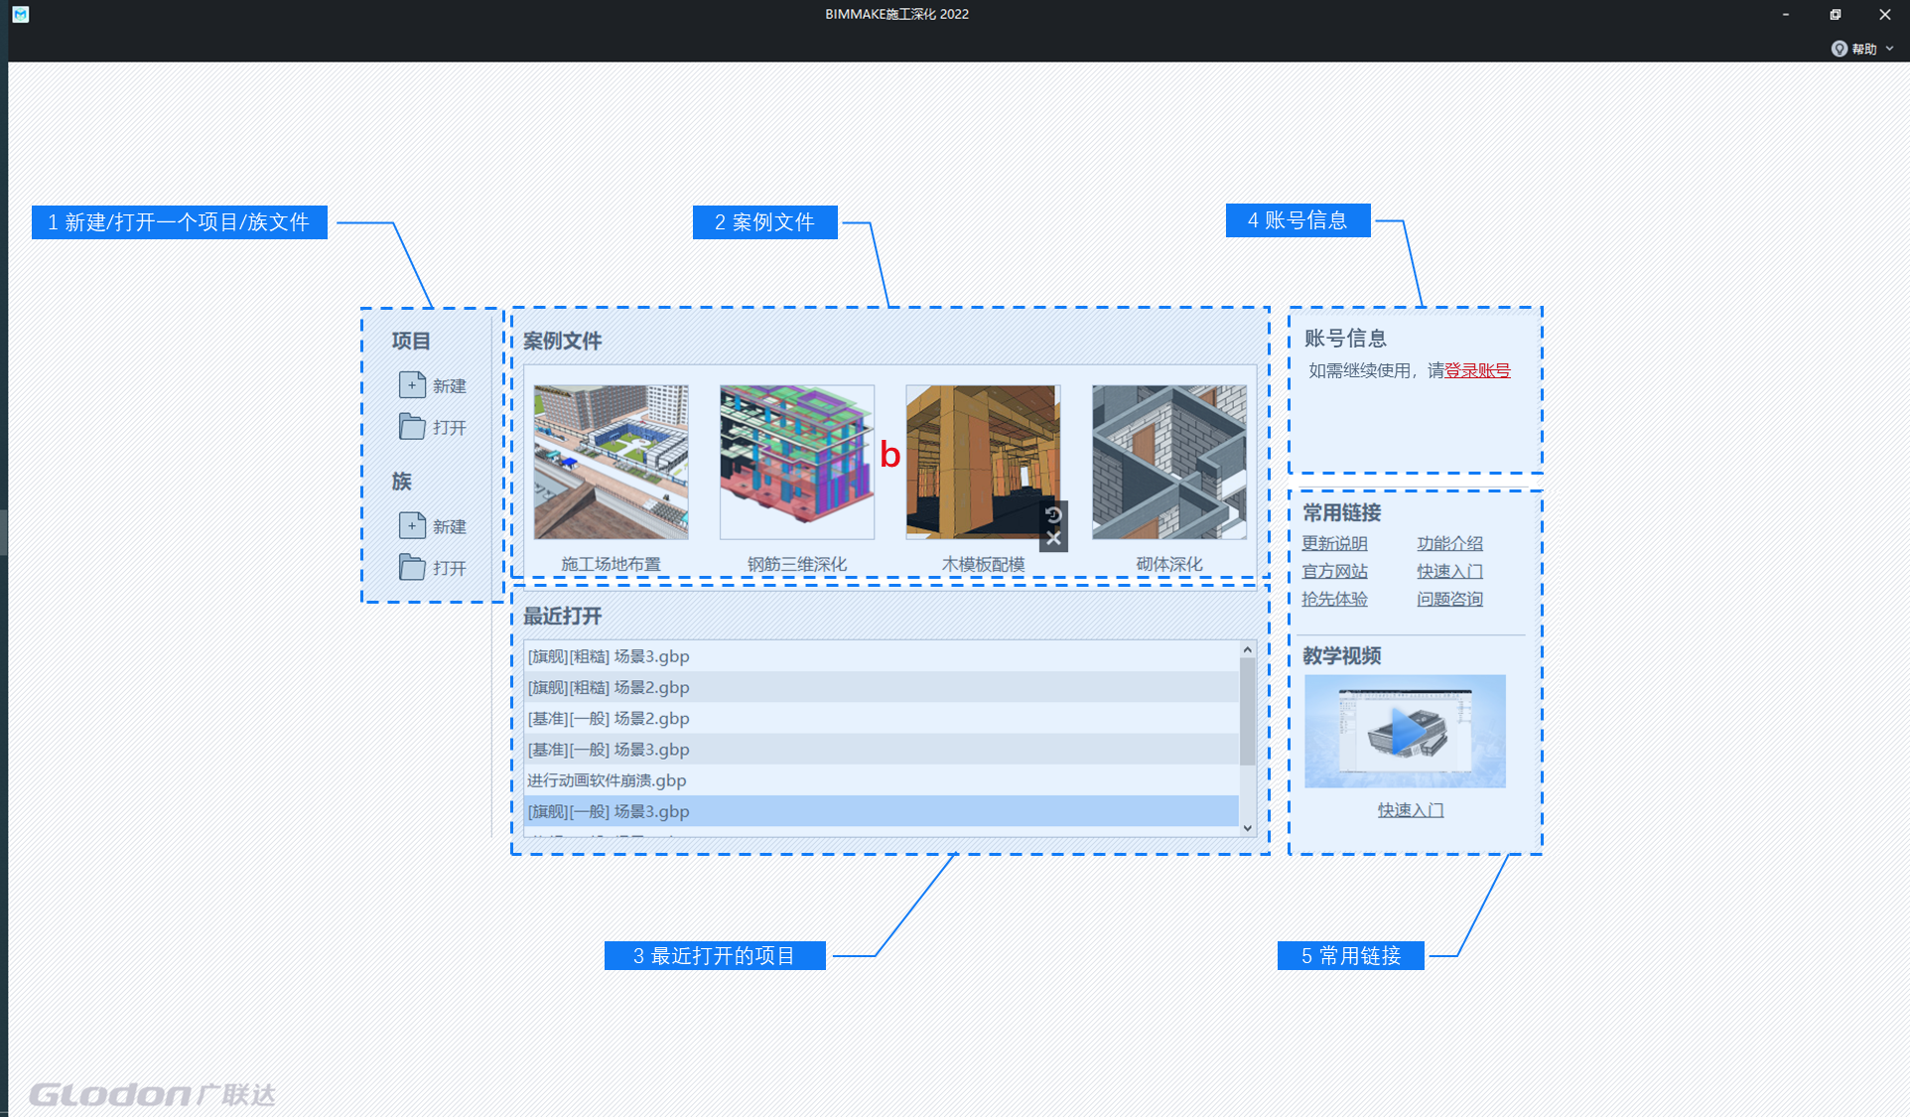Screen dimensions: 1910x1117
Task: Click 新建 label under 项目
Action: point(449,385)
